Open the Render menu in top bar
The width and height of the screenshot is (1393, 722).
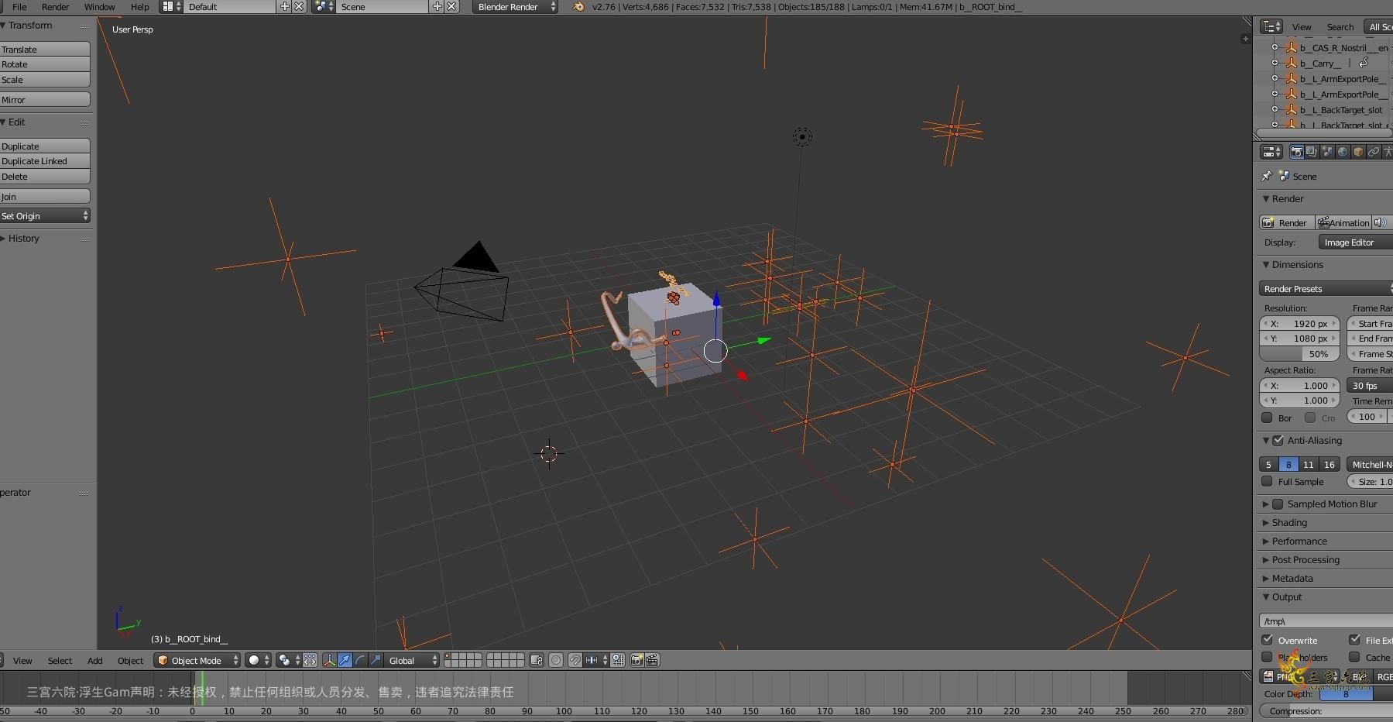(55, 6)
